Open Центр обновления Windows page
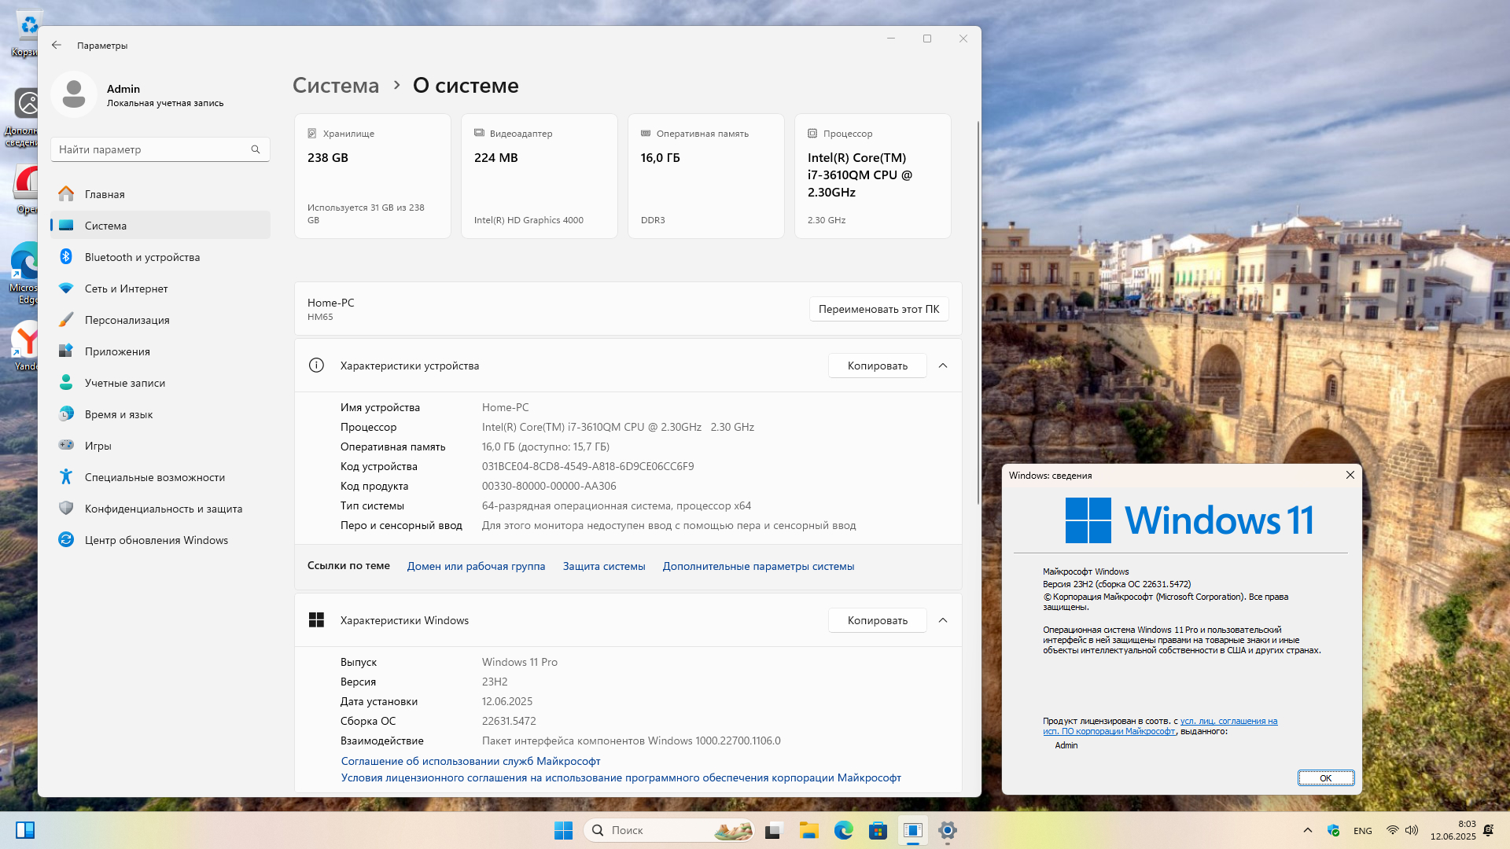 tap(156, 540)
